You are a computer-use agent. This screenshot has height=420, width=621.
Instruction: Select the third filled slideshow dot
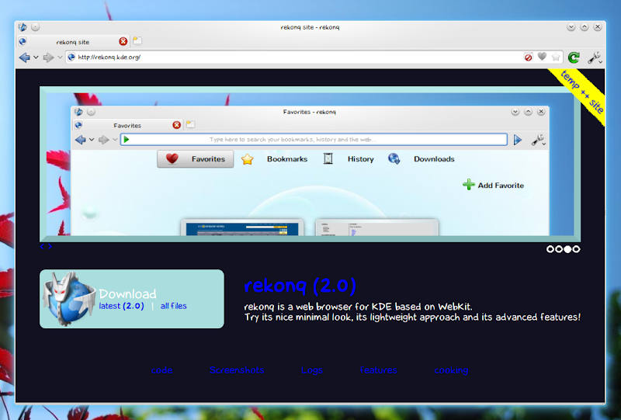click(567, 249)
